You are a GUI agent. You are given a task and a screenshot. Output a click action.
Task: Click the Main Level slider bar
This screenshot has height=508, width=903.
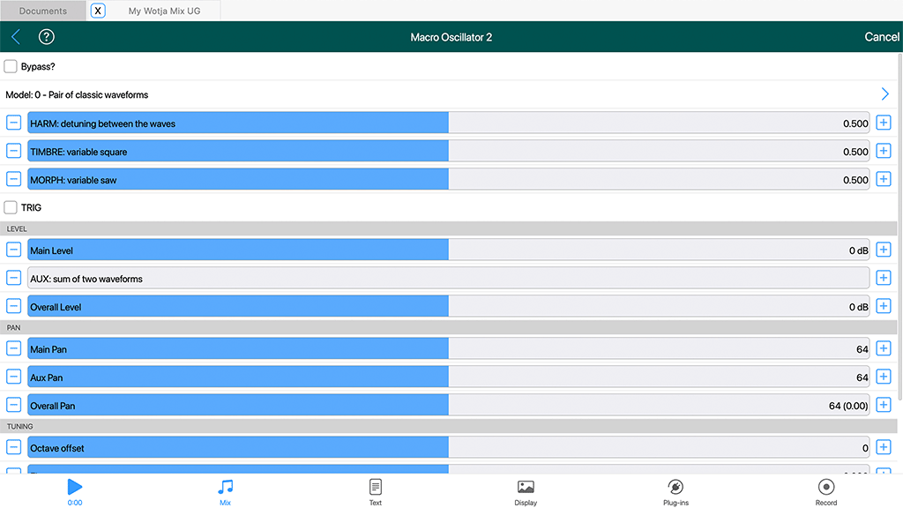(448, 250)
